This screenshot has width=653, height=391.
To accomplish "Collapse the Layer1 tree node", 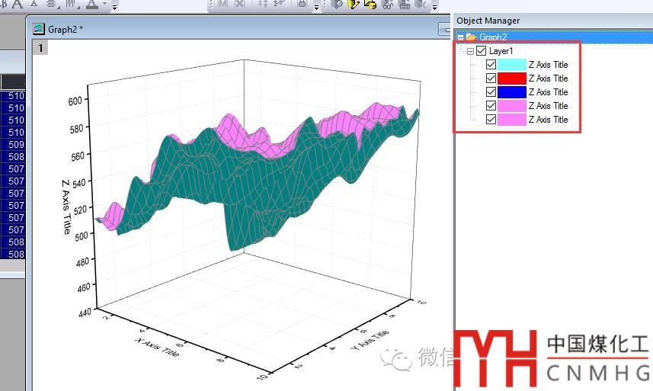I will pyautogui.click(x=471, y=51).
